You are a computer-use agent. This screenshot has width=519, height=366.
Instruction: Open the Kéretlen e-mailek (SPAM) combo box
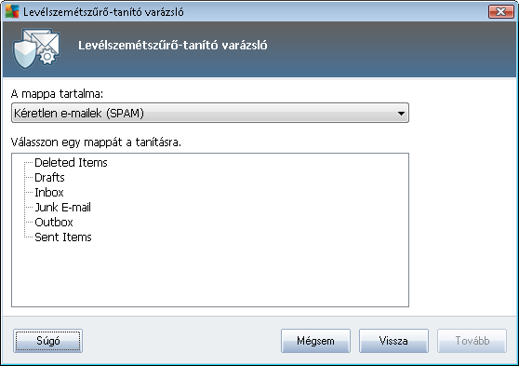[x=210, y=113]
